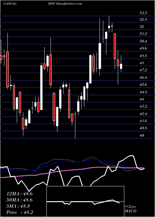Click the 12MA : 48.6 reading
155x217 pixels.
(x=19, y=194)
